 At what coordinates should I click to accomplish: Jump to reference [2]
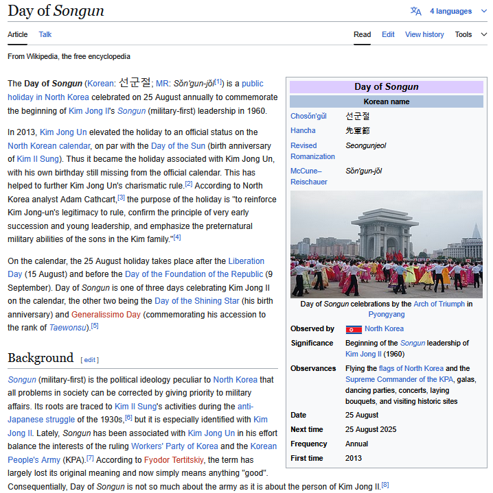189,184
